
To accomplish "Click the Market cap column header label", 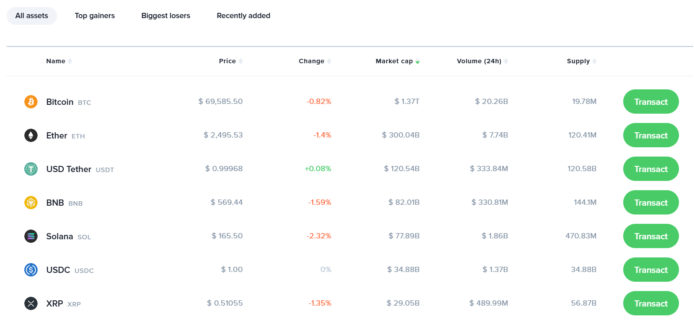I will [x=394, y=61].
